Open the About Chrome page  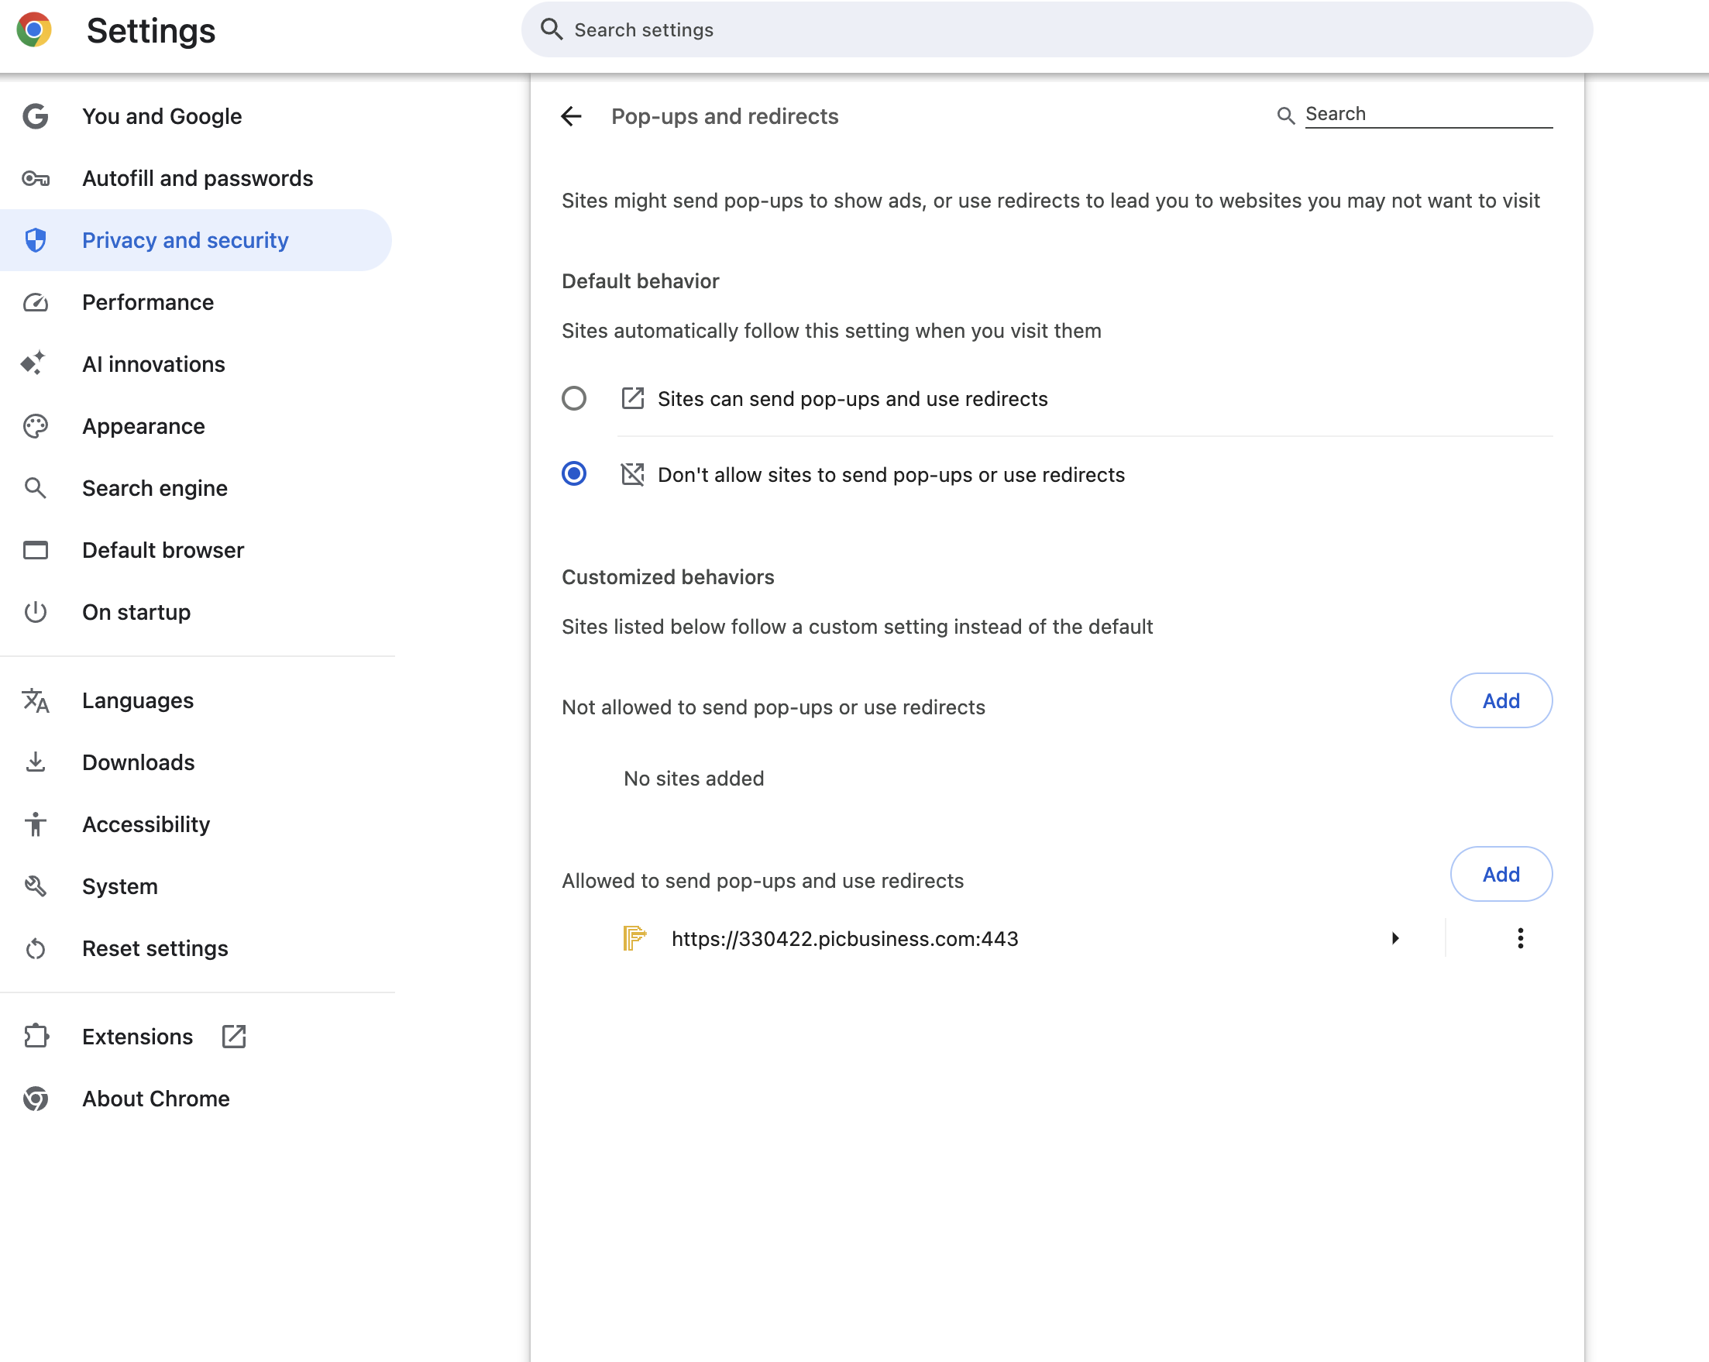pos(156,1098)
